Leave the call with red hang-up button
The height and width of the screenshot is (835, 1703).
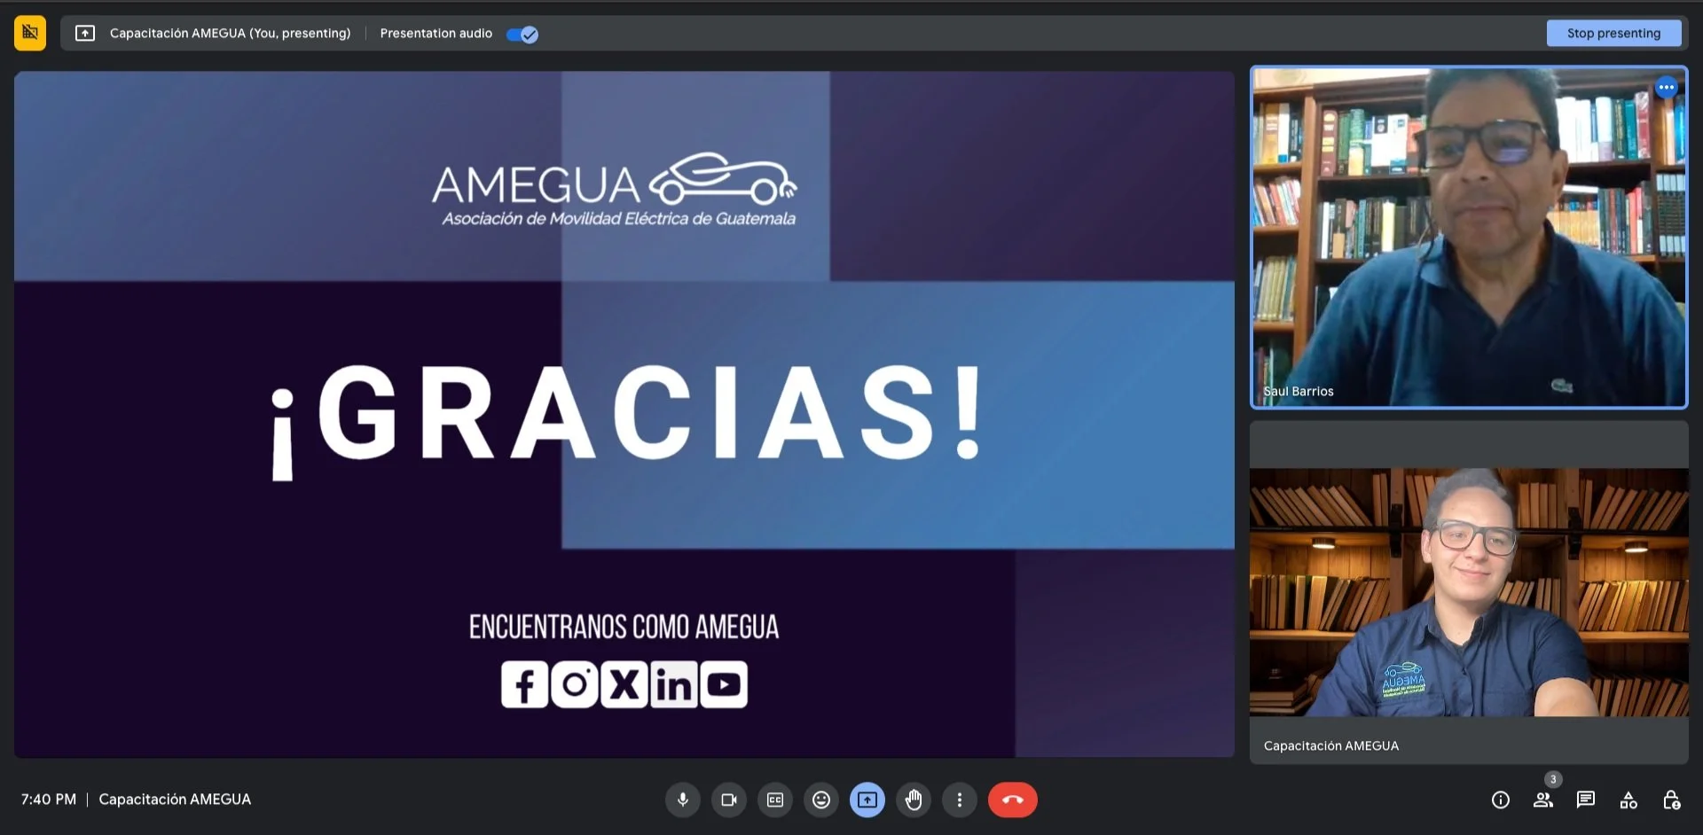1013,800
